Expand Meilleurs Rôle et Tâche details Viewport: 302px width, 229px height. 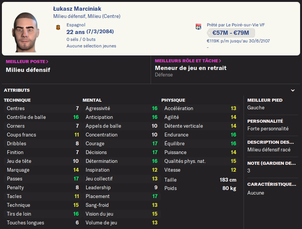[188, 61]
